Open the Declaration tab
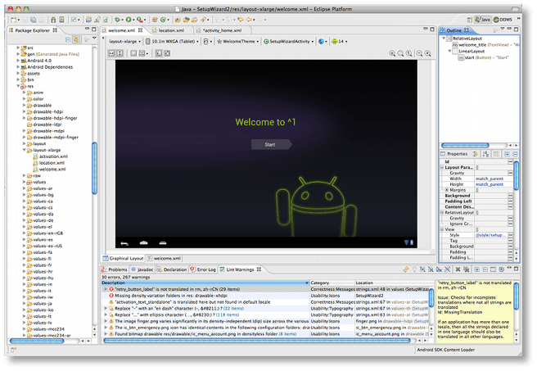This screenshot has height=371, width=537. click(172, 269)
